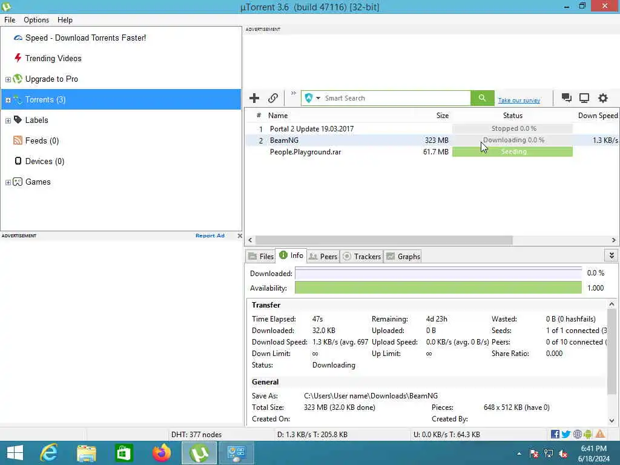
Task: Click the DHT: 377 nodes status entry
Action: click(196, 435)
